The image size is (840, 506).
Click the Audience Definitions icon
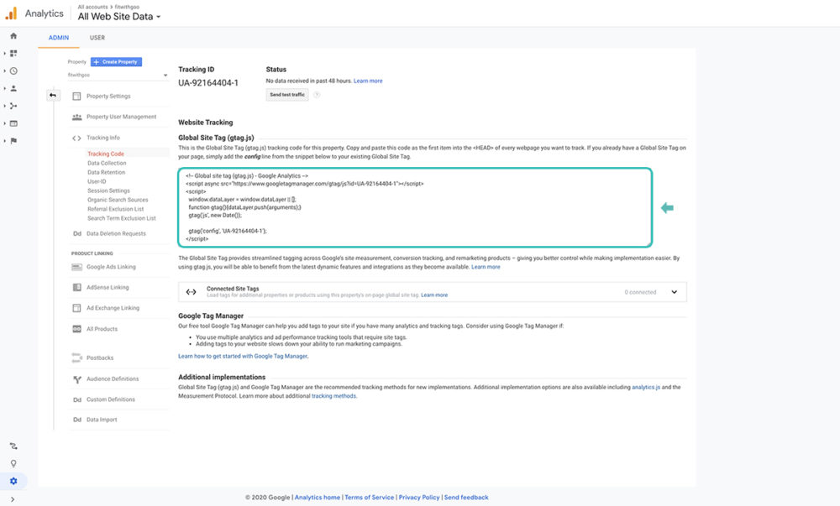tap(76, 379)
